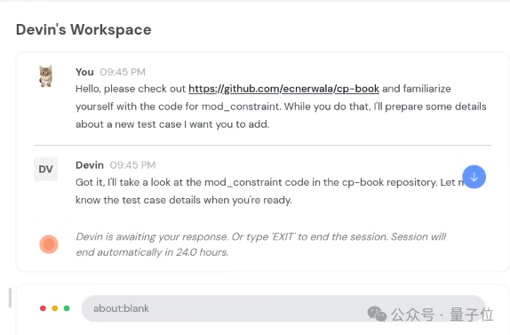Click the cat avatar next to You
The image size is (510, 335).
point(46,76)
